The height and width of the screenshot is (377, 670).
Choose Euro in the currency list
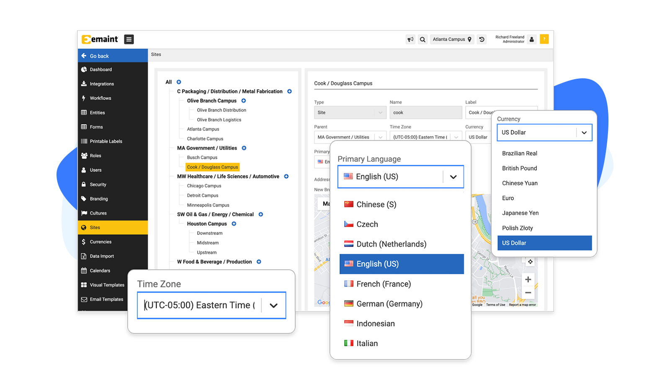(508, 198)
